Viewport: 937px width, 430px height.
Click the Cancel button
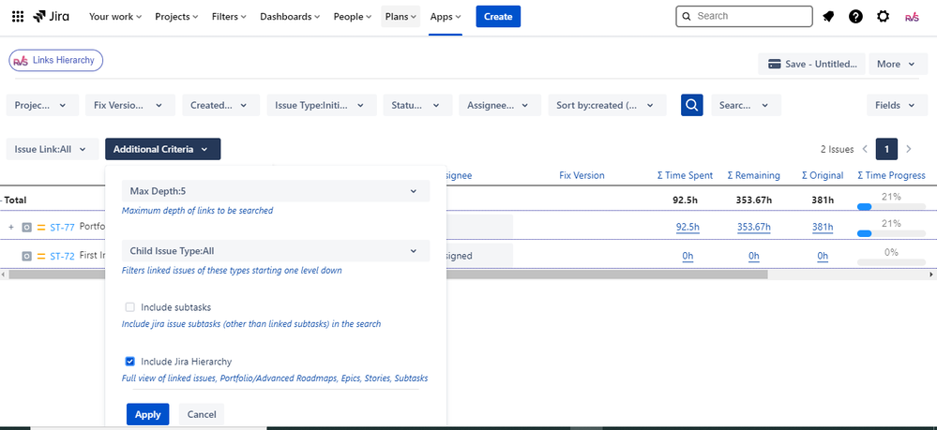pyautogui.click(x=202, y=414)
